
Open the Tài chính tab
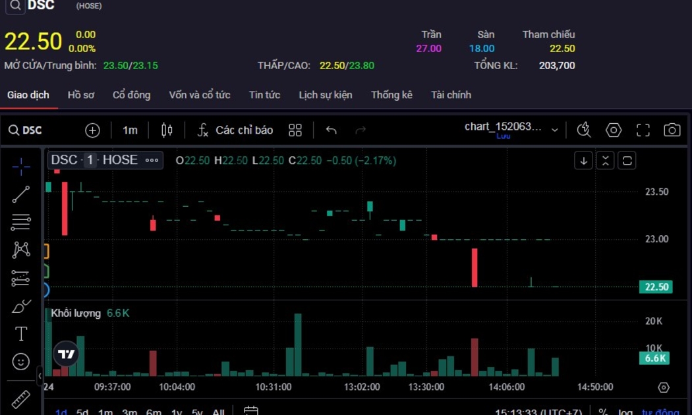(x=451, y=95)
